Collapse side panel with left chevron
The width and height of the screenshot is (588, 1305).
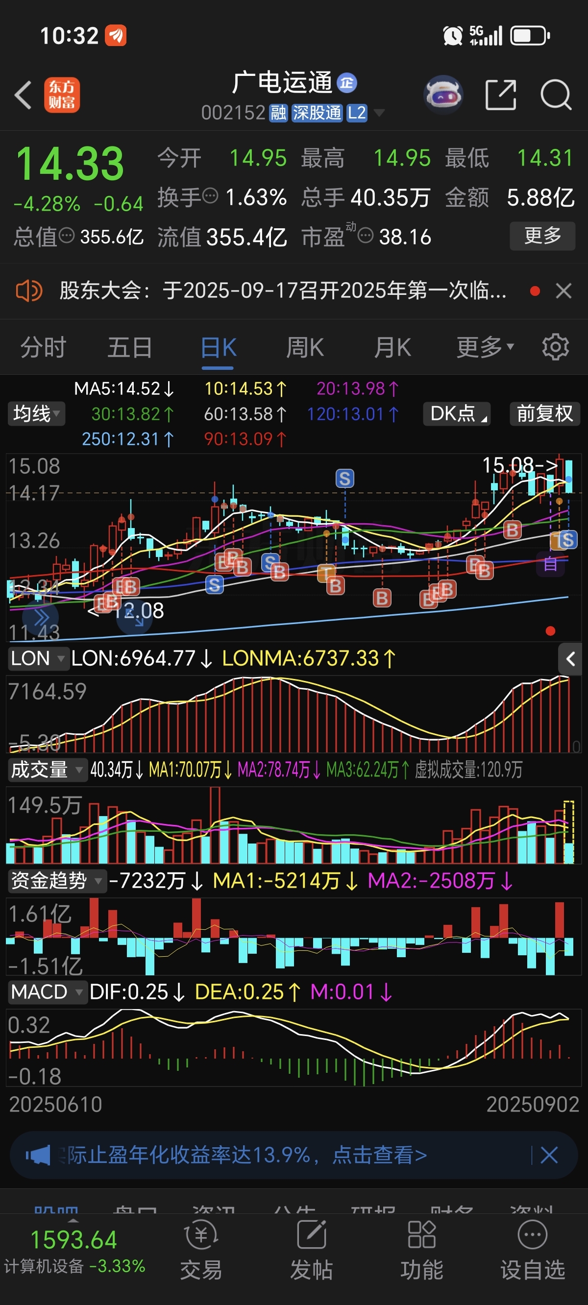(x=570, y=659)
